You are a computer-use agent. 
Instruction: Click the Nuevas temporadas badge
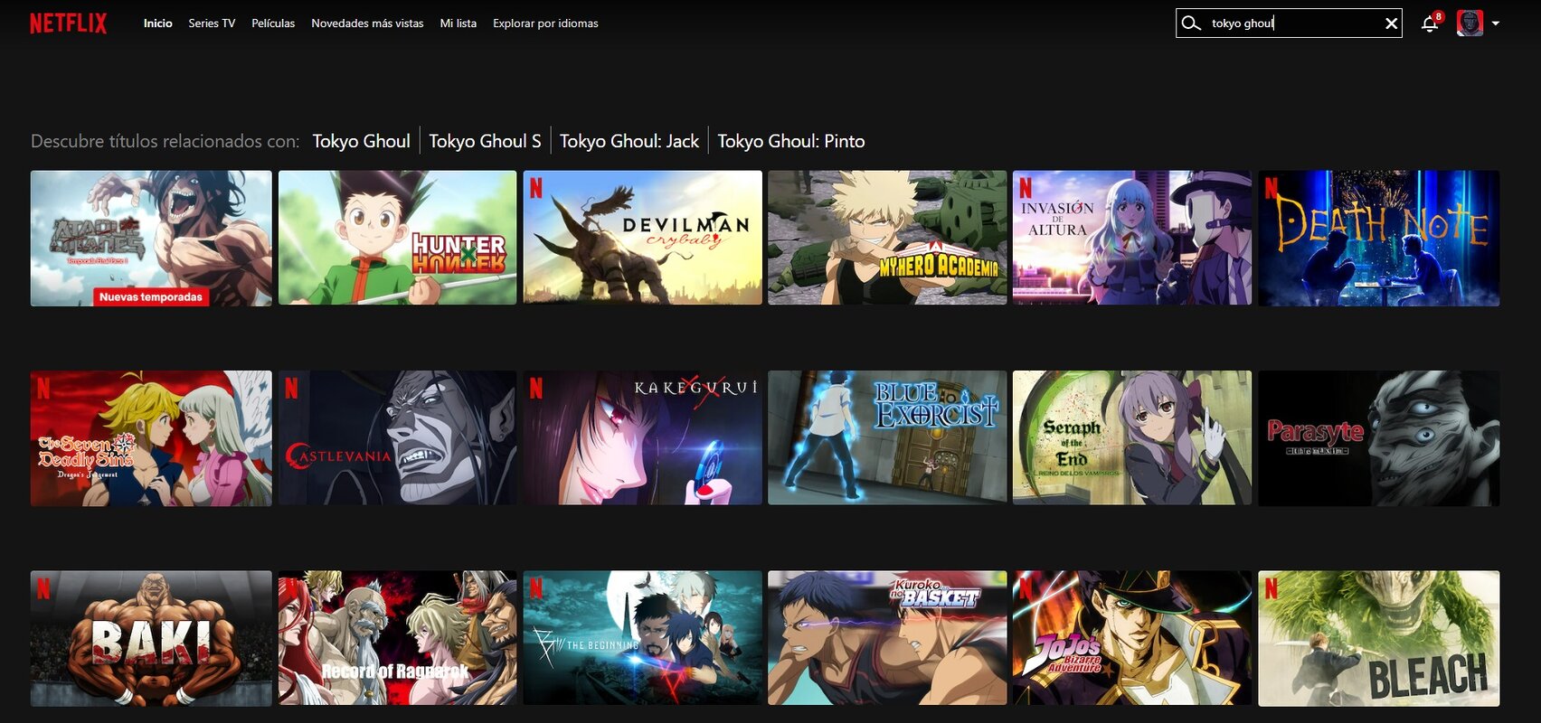[x=151, y=297]
